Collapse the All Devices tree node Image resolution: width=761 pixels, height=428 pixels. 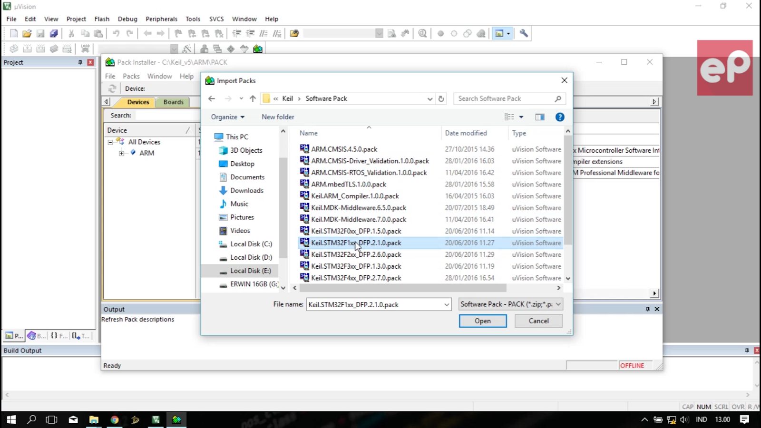(110, 142)
